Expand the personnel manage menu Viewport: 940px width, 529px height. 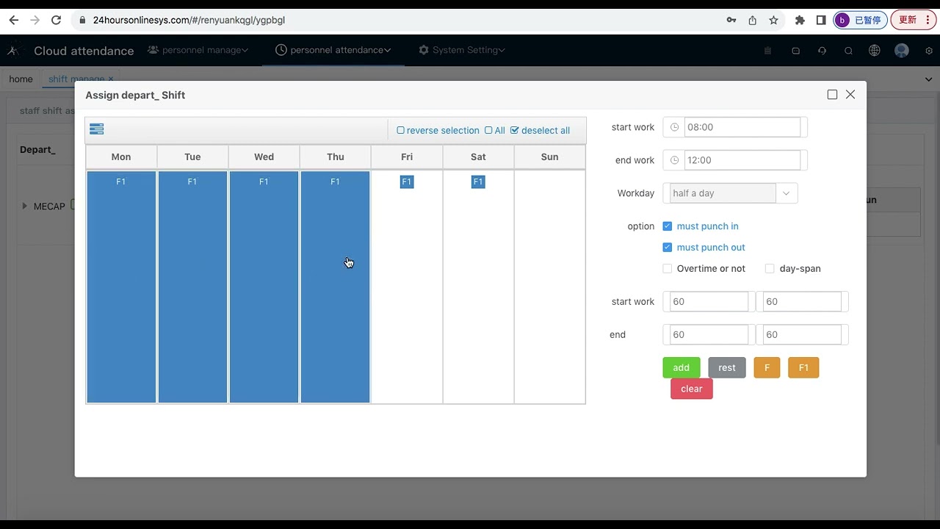click(x=198, y=50)
